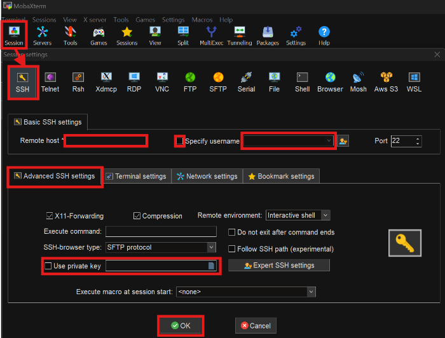Click the Execute command input field

161,231
